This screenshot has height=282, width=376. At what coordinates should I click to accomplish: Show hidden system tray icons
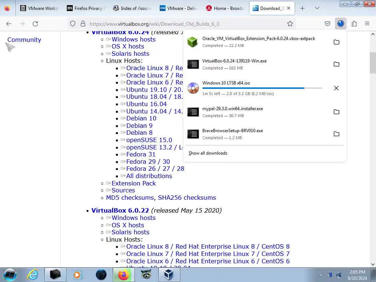321,275
